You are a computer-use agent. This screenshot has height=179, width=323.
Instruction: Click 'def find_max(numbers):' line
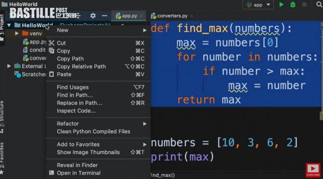click(221, 28)
